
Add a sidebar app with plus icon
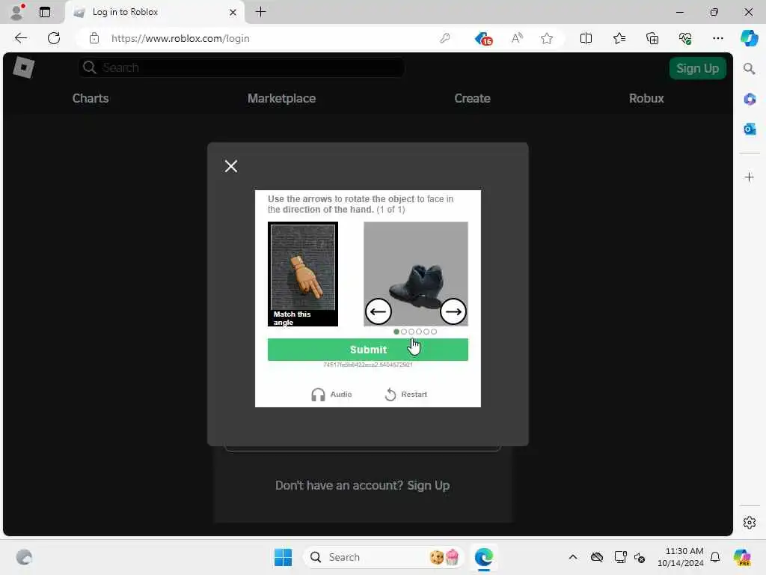pos(750,177)
